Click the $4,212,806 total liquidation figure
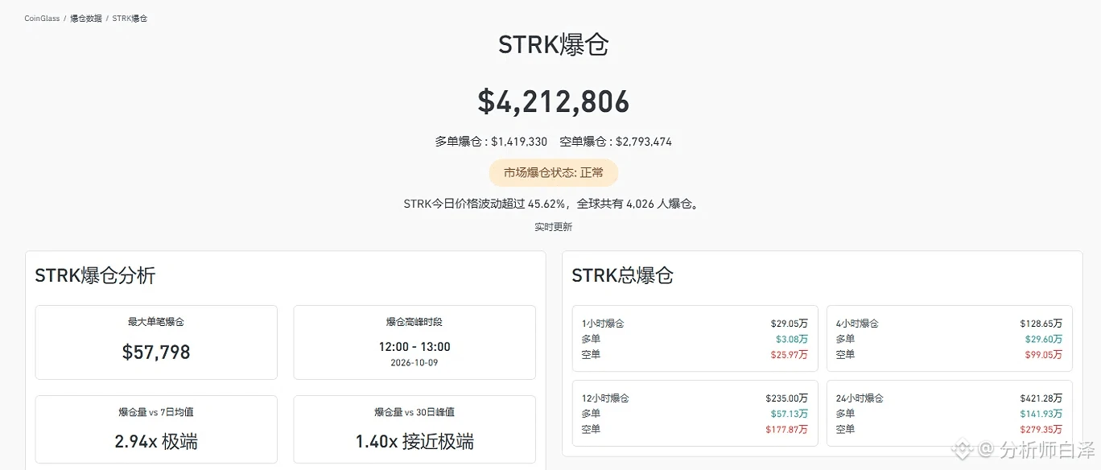This screenshot has height=470, width=1101. [x=554, y=101]
